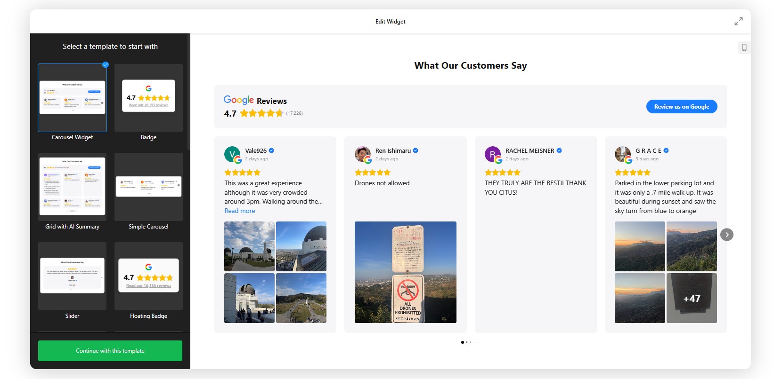Open the drones prohibited sign photo
This screenshot has width=782, height=379.
[x=406, y=272]
